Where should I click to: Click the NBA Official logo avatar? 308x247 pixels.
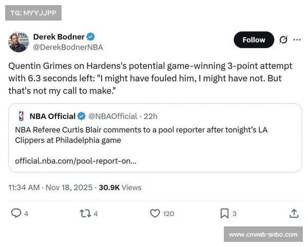21,116
